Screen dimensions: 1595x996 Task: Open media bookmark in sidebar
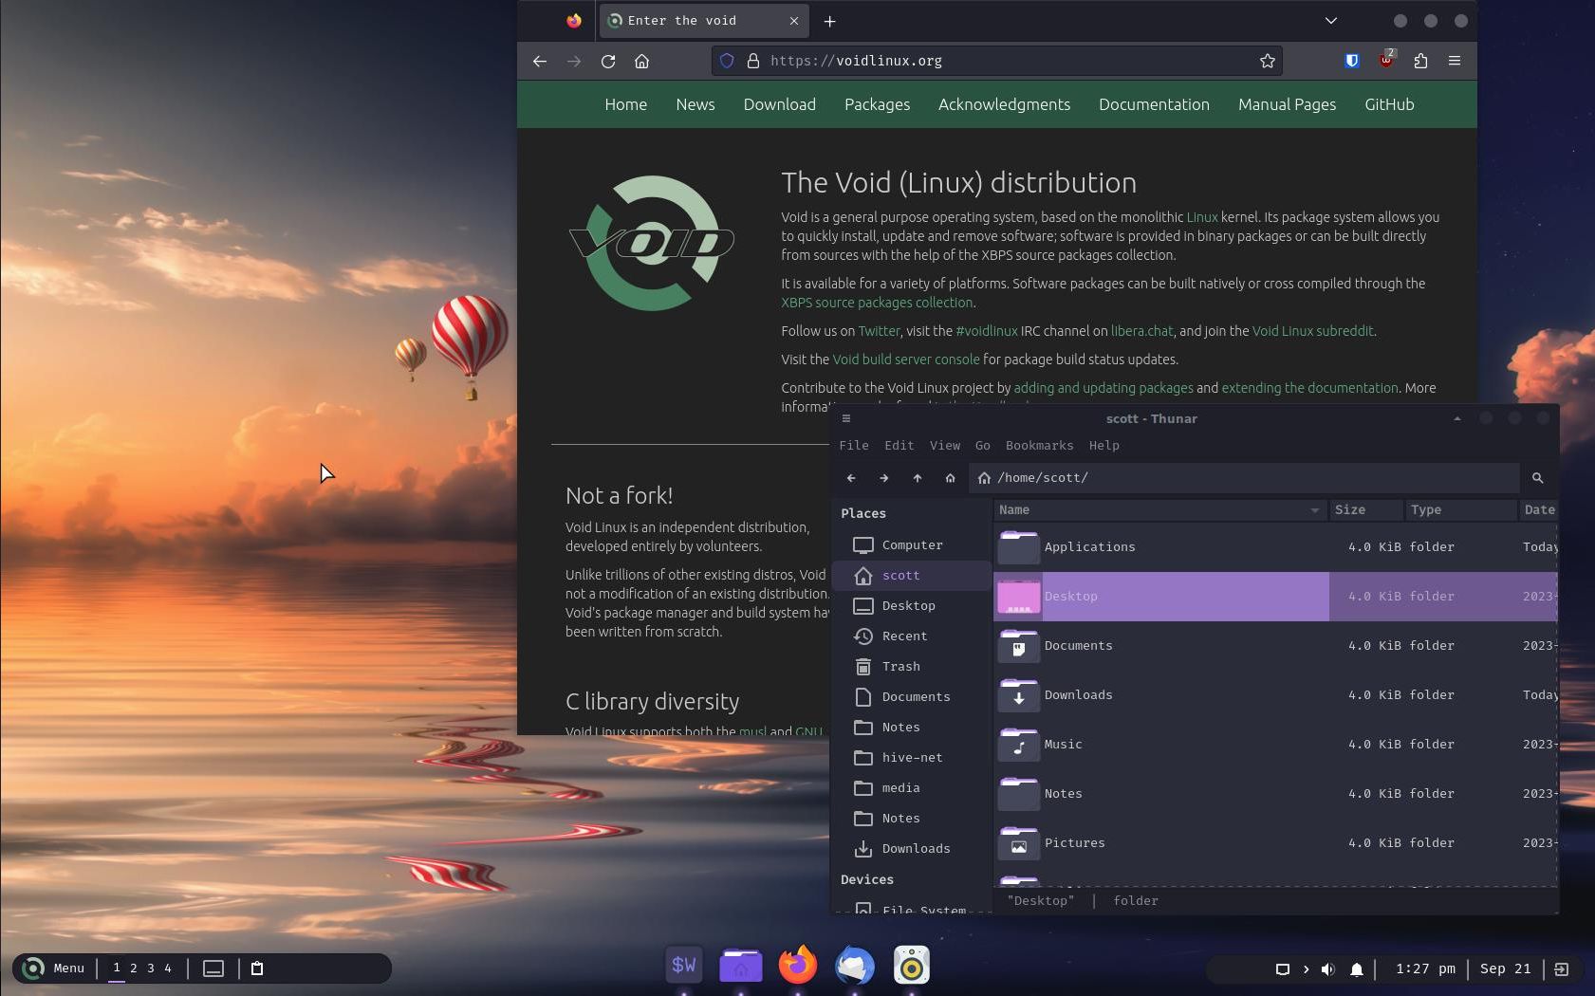click(912, 788)
